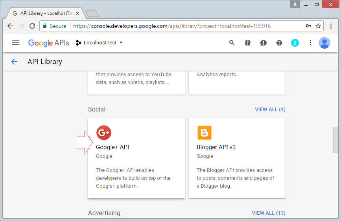Click the Google favicon on the tab
Screen dimensions: 341x221
click(15, 13)
